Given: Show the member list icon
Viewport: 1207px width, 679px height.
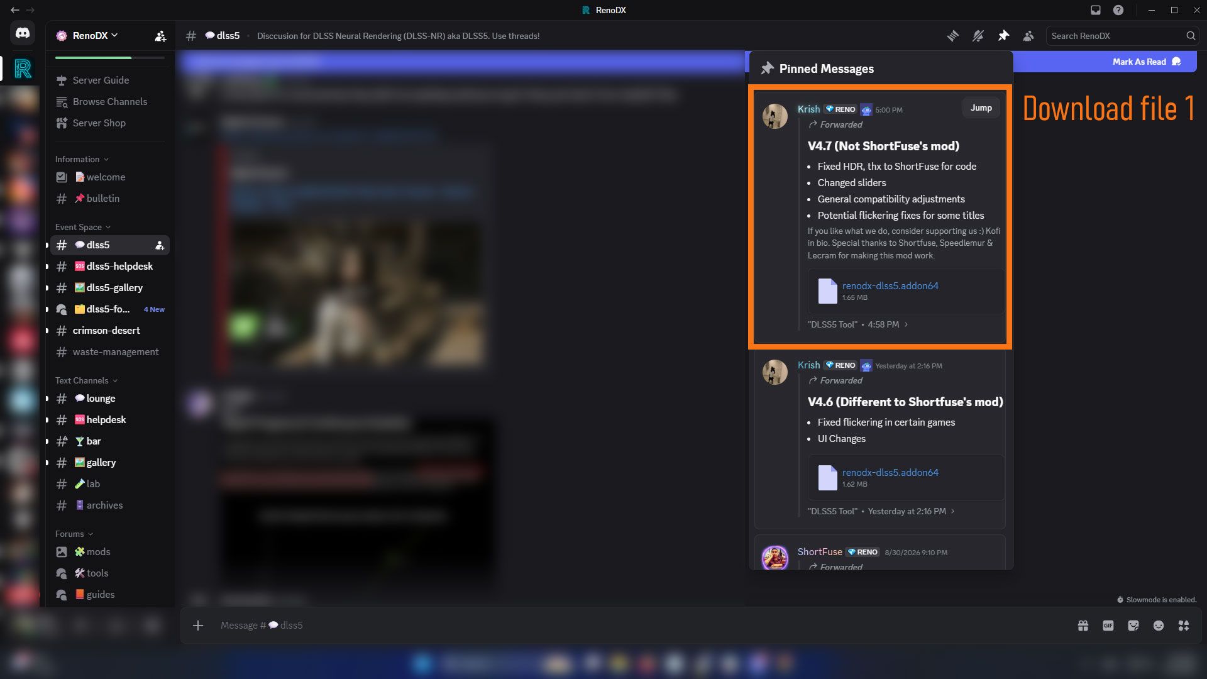Looking at the screenshot, I should click(x=1028, y=36).
